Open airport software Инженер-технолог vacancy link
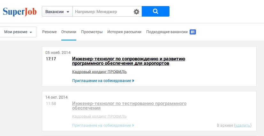264x136 pixels. click(128, 61)
